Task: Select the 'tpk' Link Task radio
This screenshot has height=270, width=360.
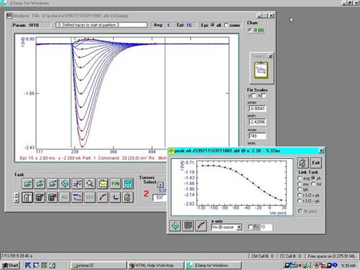Action: pos(299,189)
